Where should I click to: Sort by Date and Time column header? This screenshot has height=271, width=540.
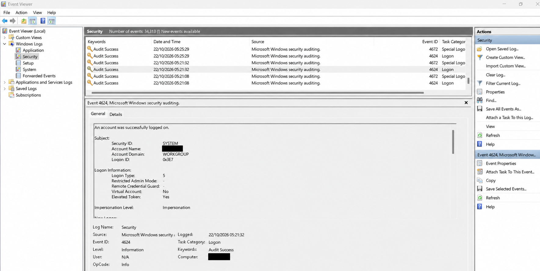pyautogui.click(x=167, y=42)
